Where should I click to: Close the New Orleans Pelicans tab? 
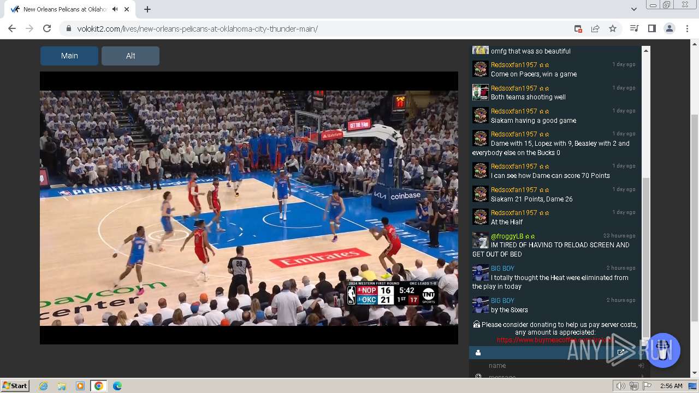pos(127,9)
